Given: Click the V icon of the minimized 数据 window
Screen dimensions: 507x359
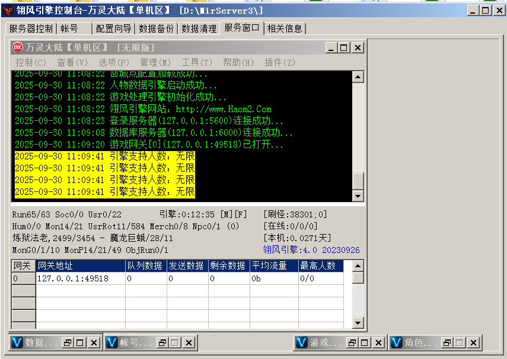Looking at the screenshot, I should [17, 342].
